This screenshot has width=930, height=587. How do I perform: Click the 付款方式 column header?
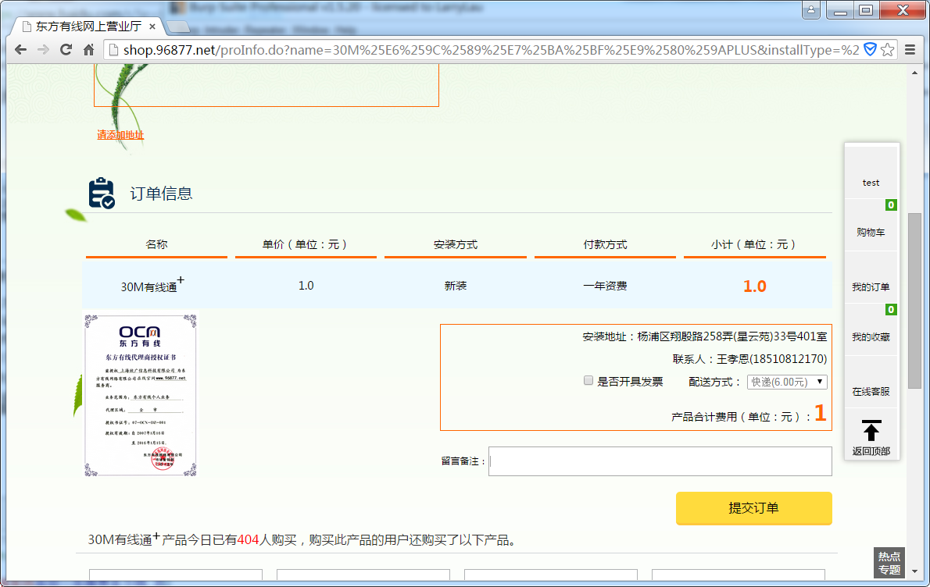605,244
